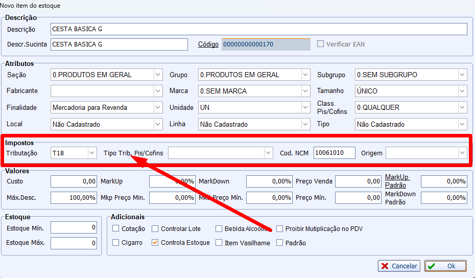Click the Ok button with green checkmark

coord(445,266)
